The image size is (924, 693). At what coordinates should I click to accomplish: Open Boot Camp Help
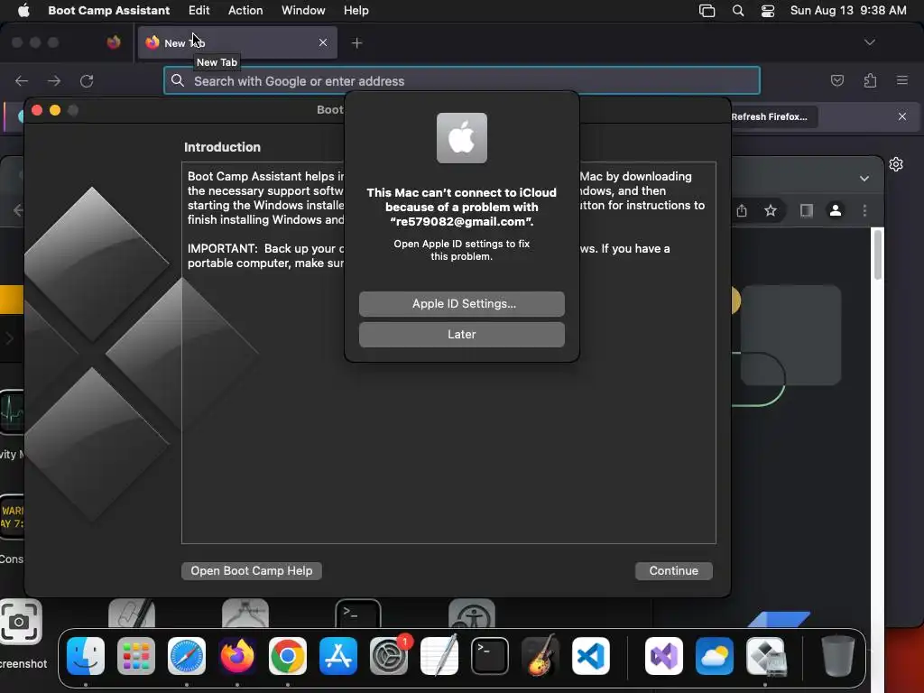pyautogui.click(x=252, y=570)
